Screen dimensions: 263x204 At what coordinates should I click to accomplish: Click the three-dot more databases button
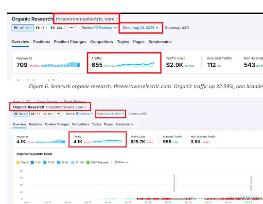(71, 28)
